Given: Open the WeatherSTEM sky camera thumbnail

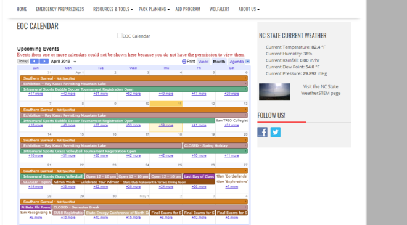Looking at the screenshot, I should (274, 92).
